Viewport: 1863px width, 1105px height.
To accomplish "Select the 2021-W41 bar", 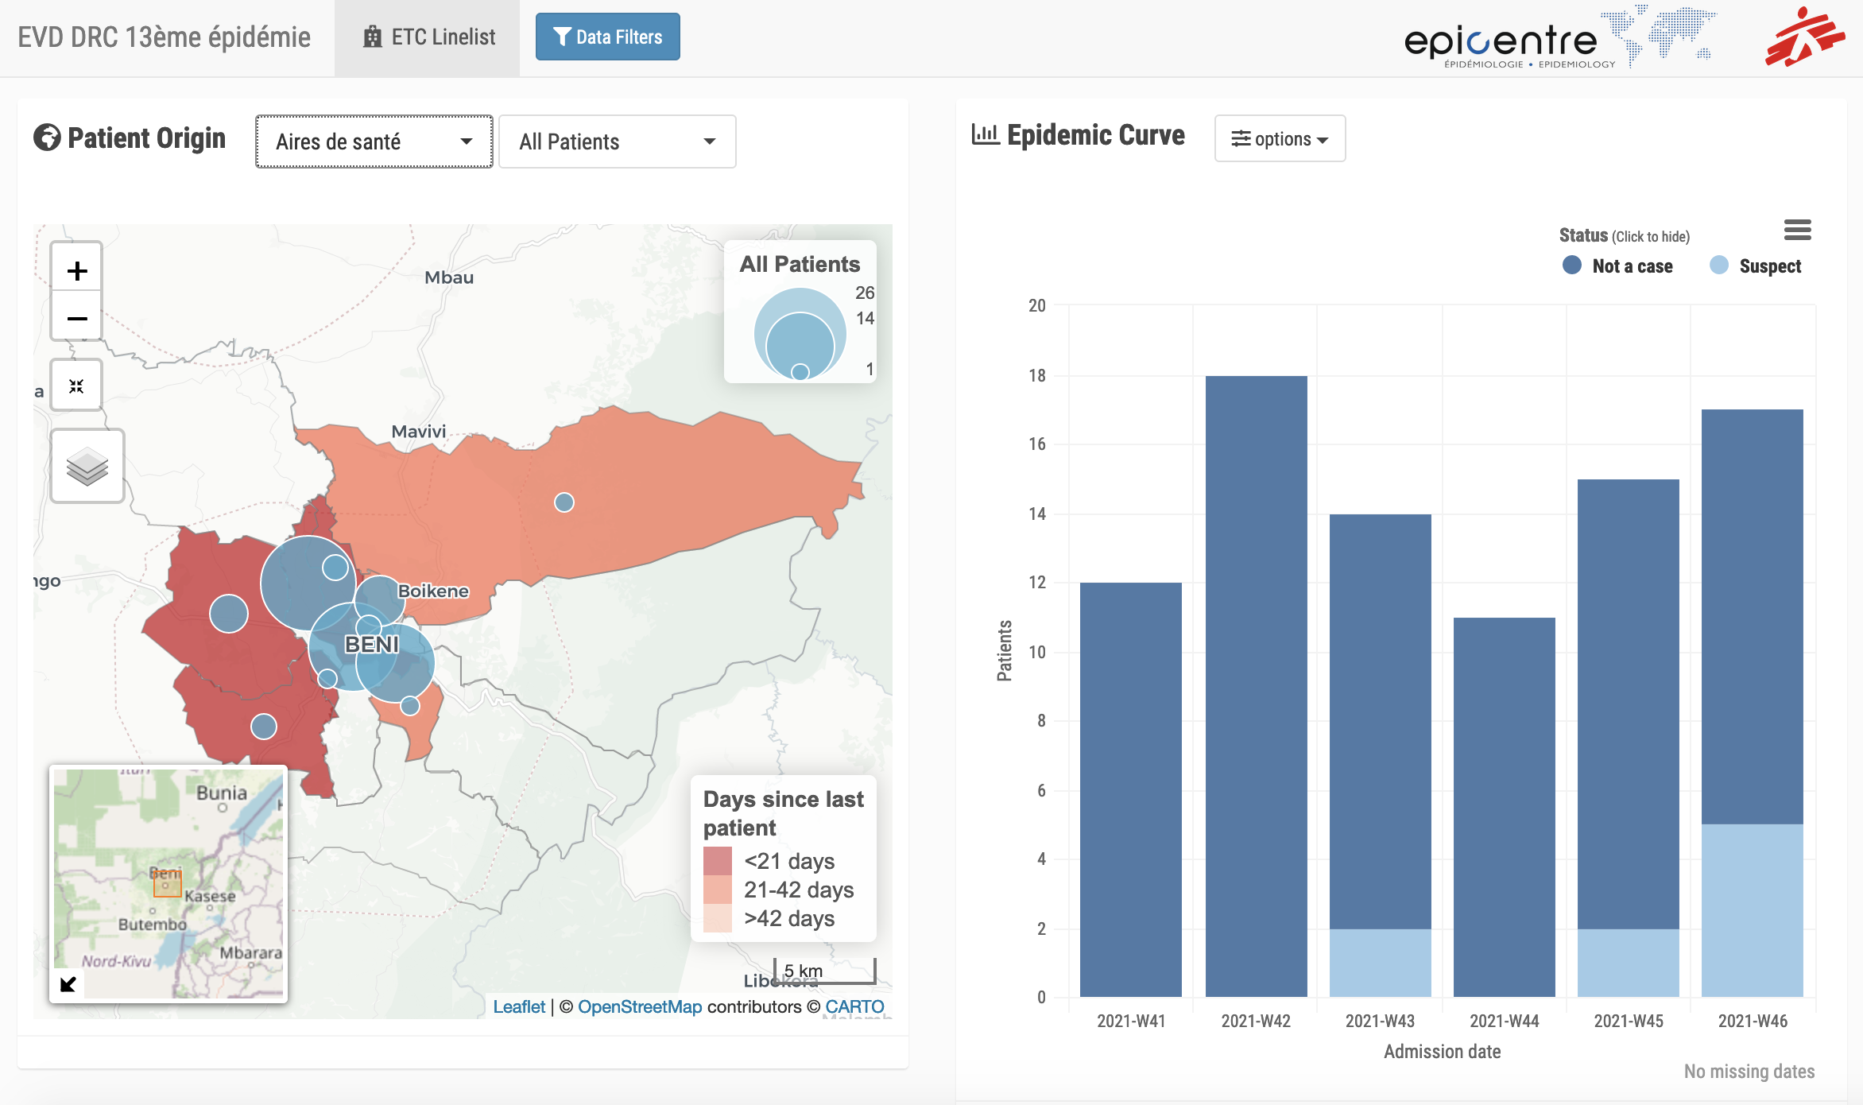I will point(1131,789).
